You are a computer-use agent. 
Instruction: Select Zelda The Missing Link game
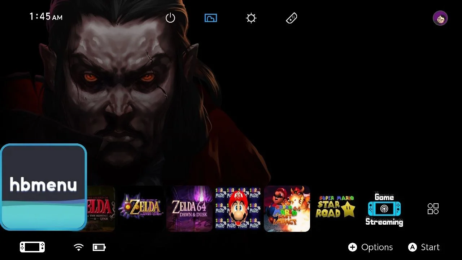click(101, 209)
